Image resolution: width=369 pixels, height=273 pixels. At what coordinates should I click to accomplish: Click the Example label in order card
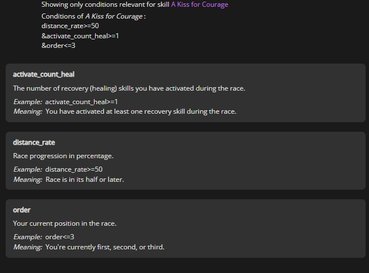tap(28, 237)
